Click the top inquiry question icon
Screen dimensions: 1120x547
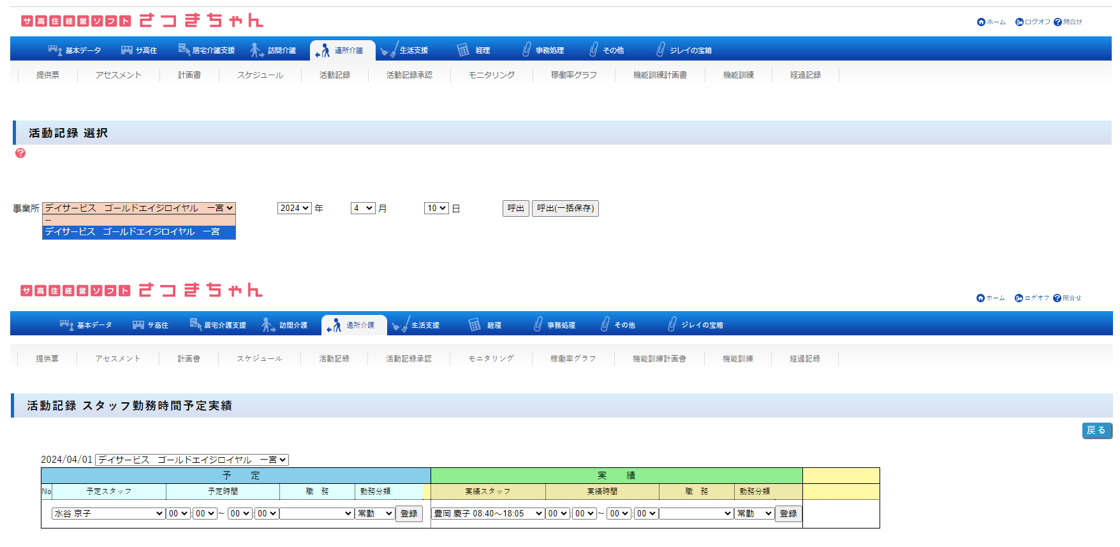click(x=1057, y=22)
